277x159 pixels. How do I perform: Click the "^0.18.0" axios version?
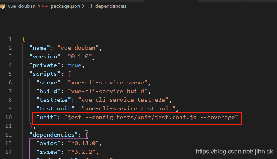(83, 143)
